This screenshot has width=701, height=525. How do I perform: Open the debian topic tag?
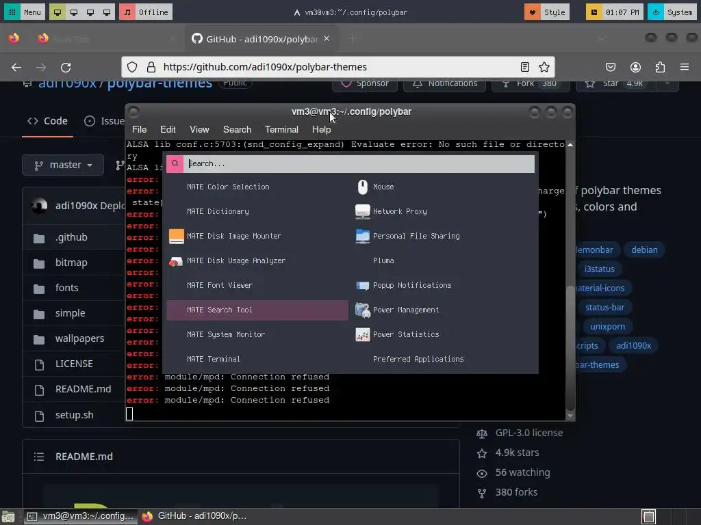(x=644, y=250)
